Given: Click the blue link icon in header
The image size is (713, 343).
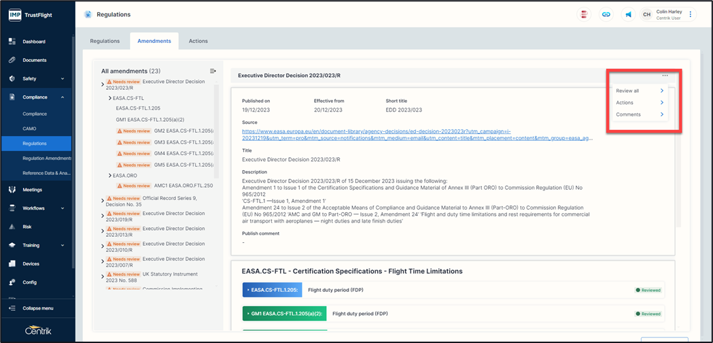Looking at the screenshot, I should pyautogui.click(x=606, y=14).
